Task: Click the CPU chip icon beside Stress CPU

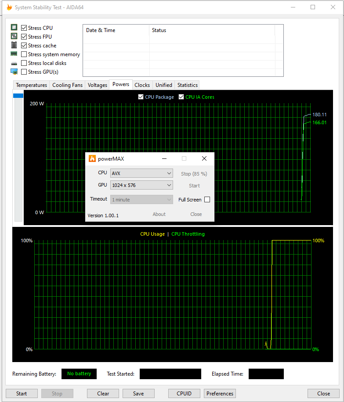Action: coord(14,27)
